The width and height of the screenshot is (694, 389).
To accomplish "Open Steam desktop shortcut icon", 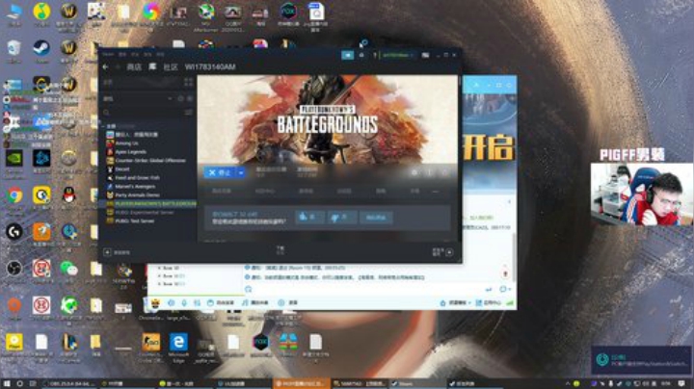I will pyautogui.click(x=41, y=48).
